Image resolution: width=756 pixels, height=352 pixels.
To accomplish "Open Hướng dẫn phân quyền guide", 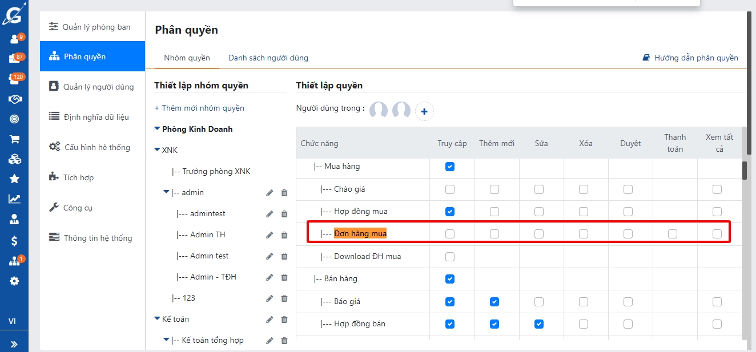I will [690, 58].
